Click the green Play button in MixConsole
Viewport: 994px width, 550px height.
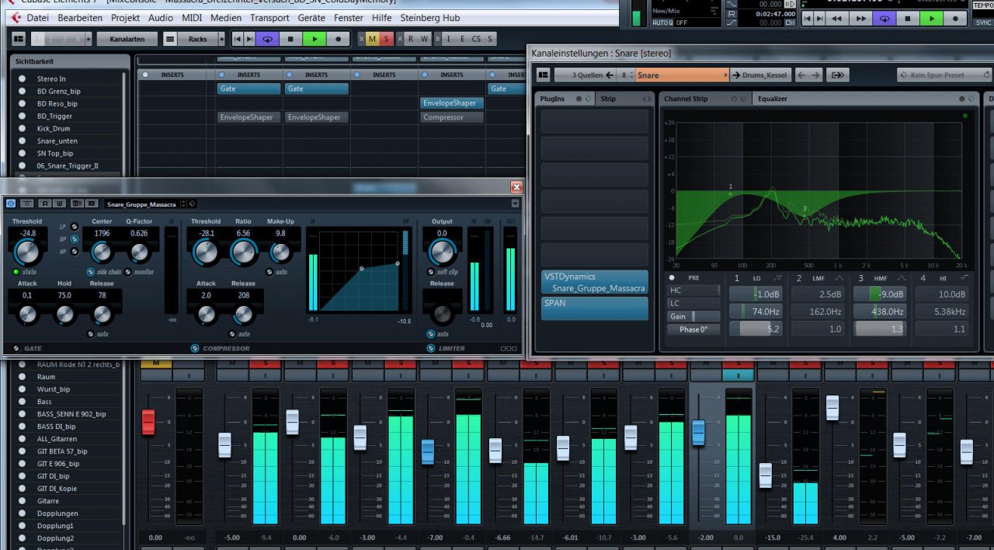[314, 38]
